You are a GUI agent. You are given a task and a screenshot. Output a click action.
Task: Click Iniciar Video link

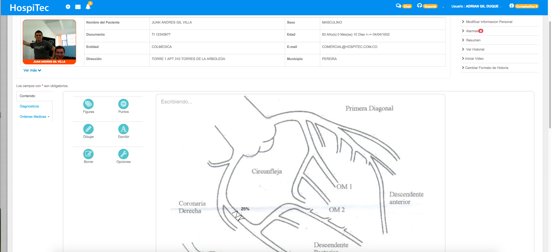coord(474,59)
